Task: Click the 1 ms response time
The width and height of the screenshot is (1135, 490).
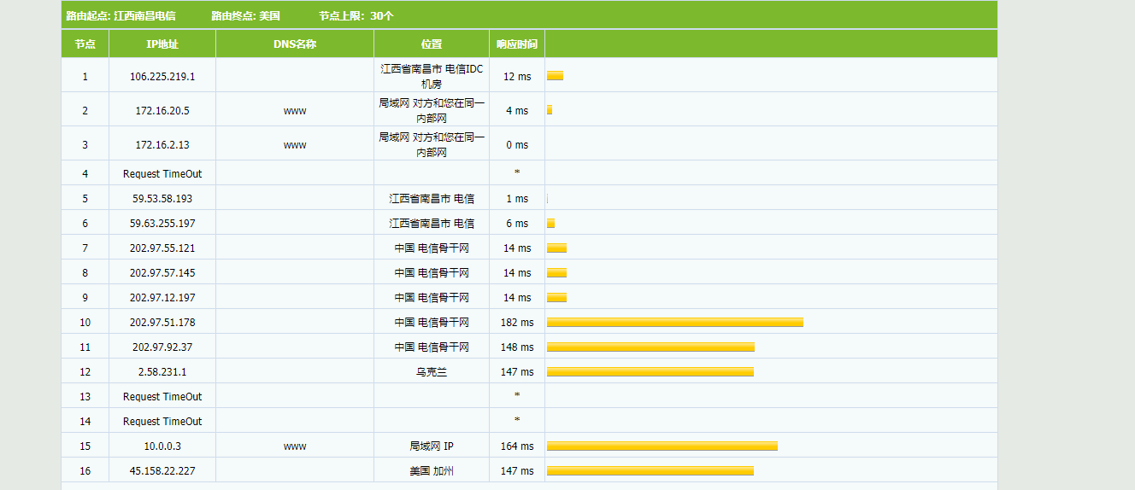Action: coord(517,198)
